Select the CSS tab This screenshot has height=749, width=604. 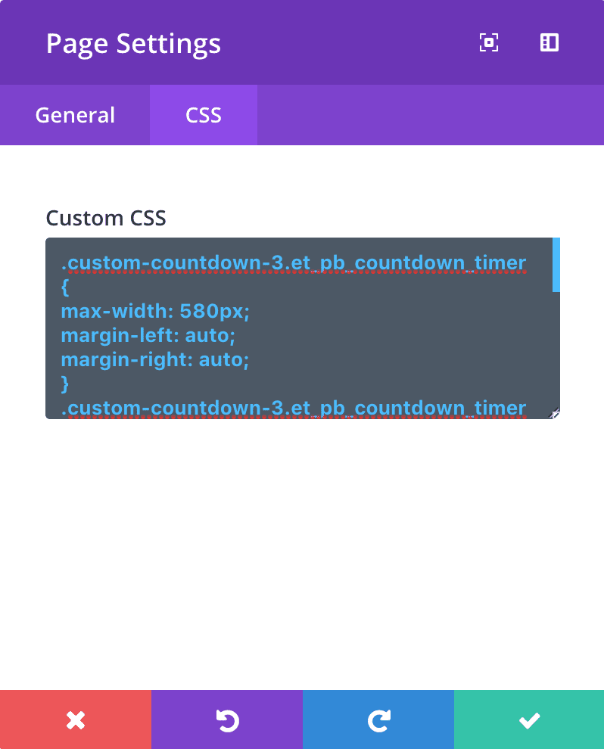point(204,115)
